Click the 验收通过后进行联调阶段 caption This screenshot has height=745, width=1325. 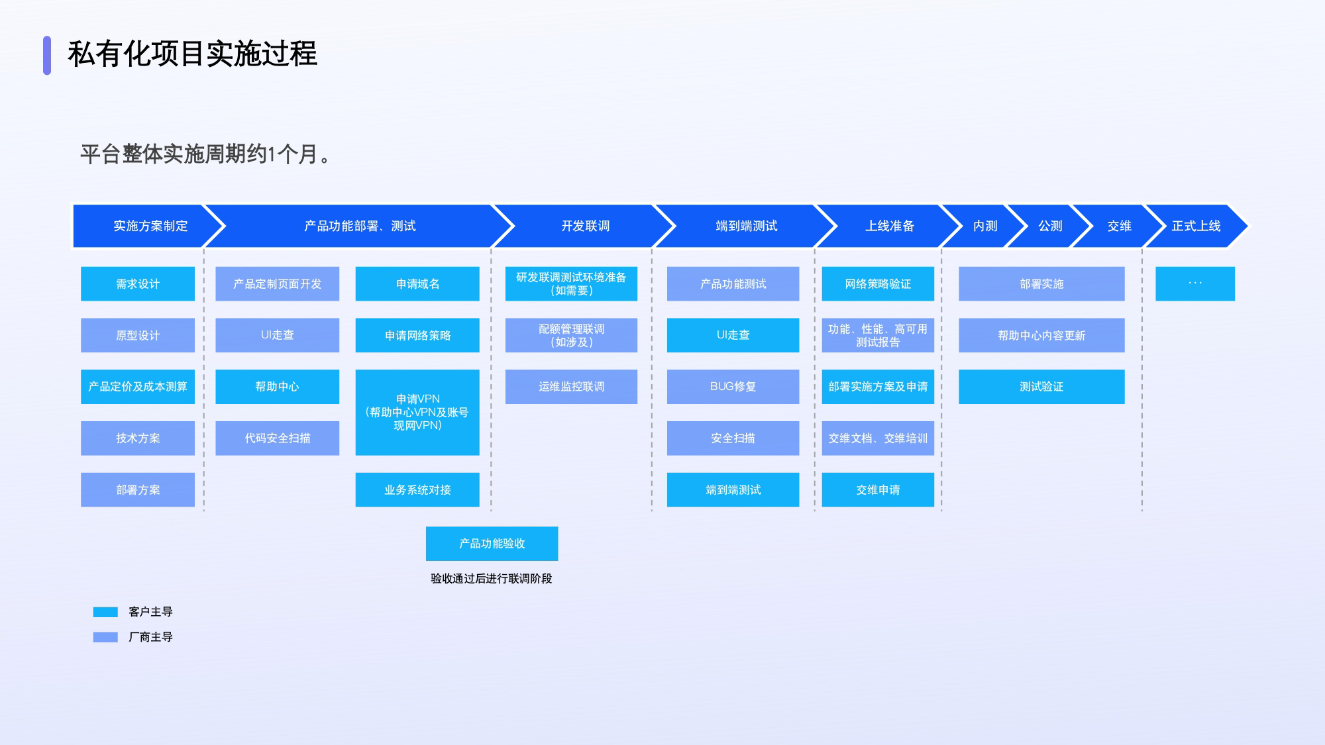tap(492, 579)
